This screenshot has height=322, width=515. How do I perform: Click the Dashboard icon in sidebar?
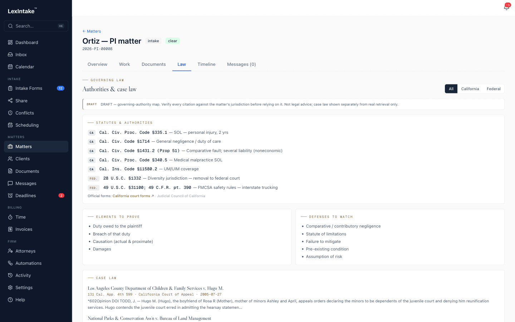tap(10, 42)
